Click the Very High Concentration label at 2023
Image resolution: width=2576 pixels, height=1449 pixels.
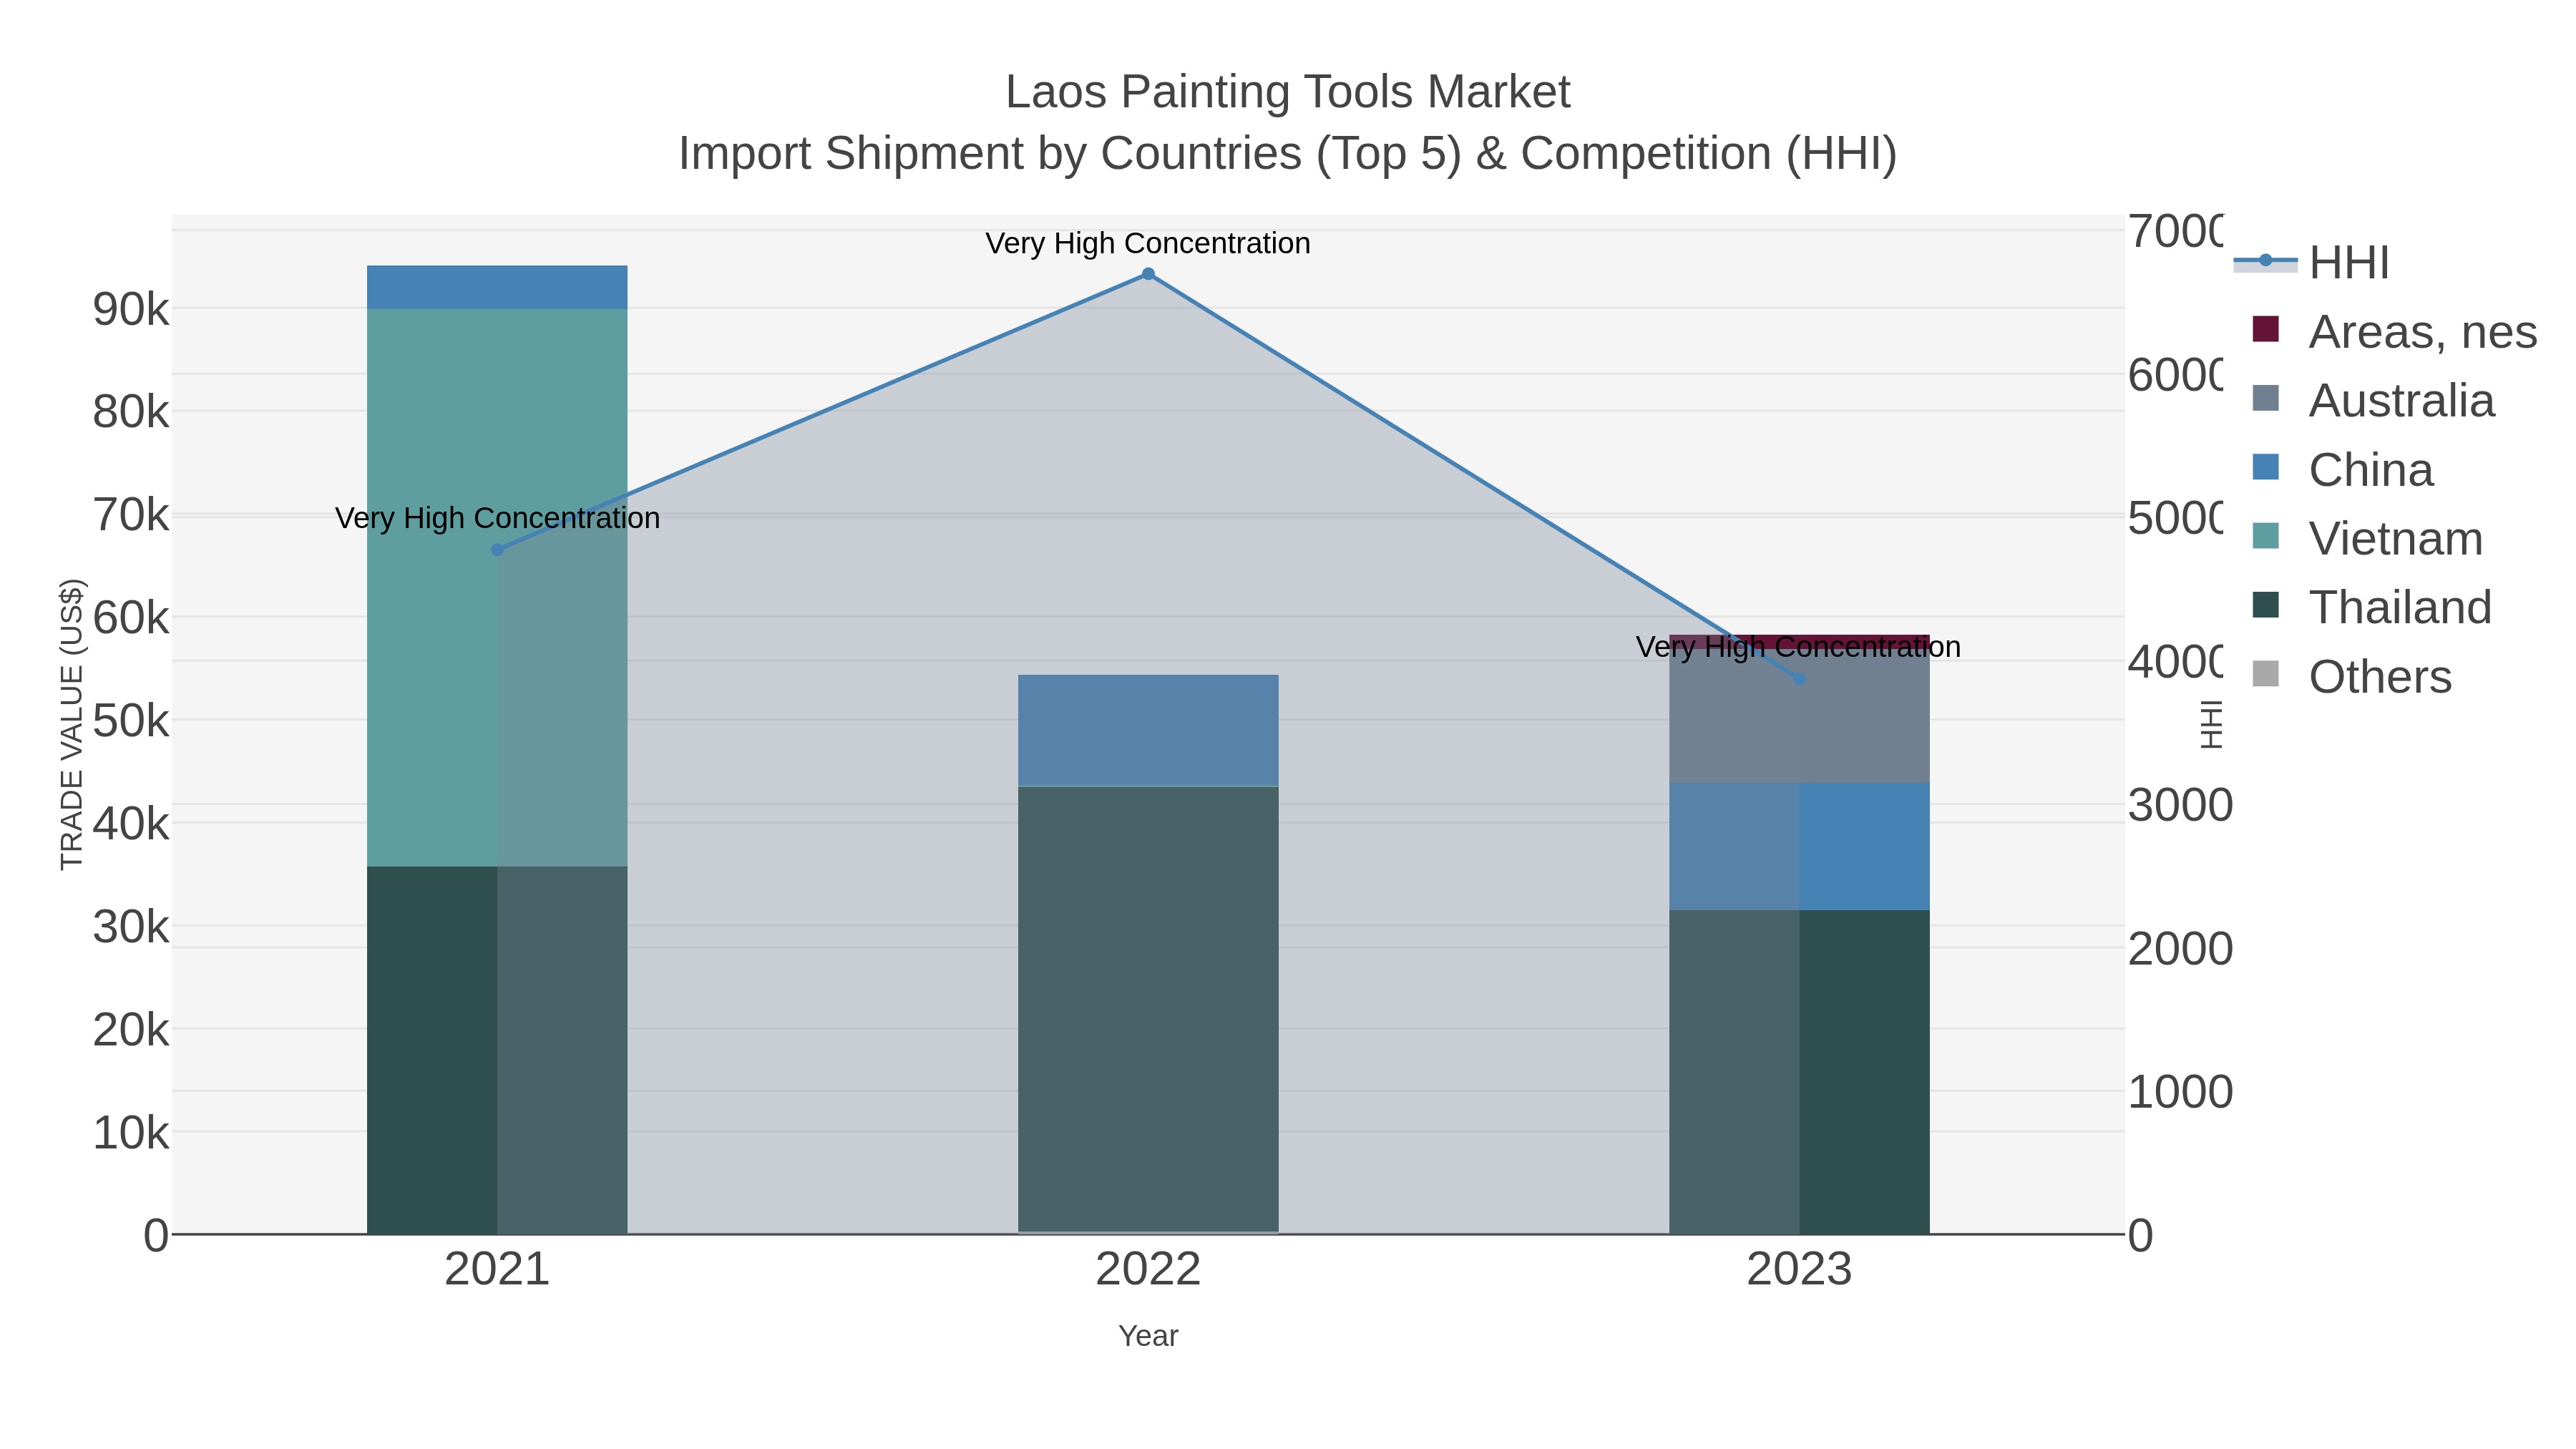[1798, 647]
